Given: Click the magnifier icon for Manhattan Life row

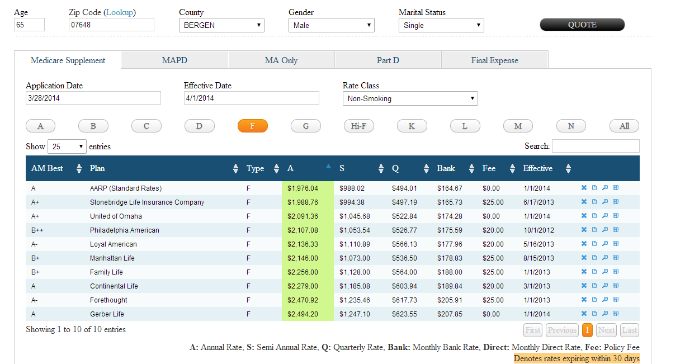Looking at the screenshot, I should point(605,258).
